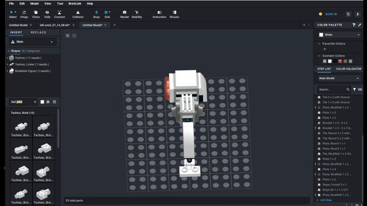Image resolution: width=367 pixels, height=206 pixels.
Task: Open the Select tool mode dropdown arrow
Action: coord(15,12)
